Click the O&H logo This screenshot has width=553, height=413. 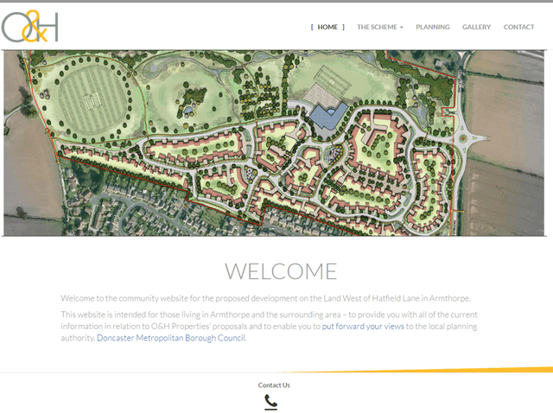(29, 27)
